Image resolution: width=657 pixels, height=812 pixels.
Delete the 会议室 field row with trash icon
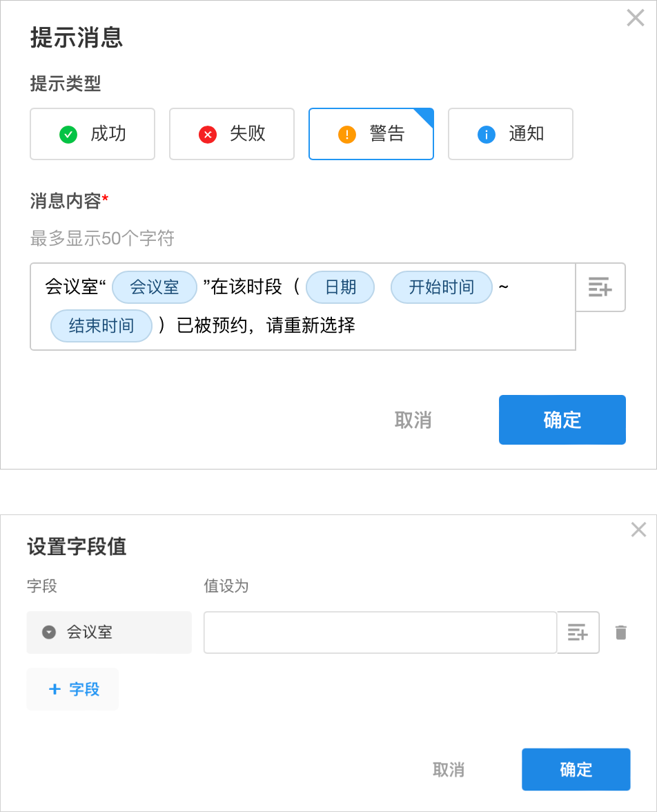[621, 632]
